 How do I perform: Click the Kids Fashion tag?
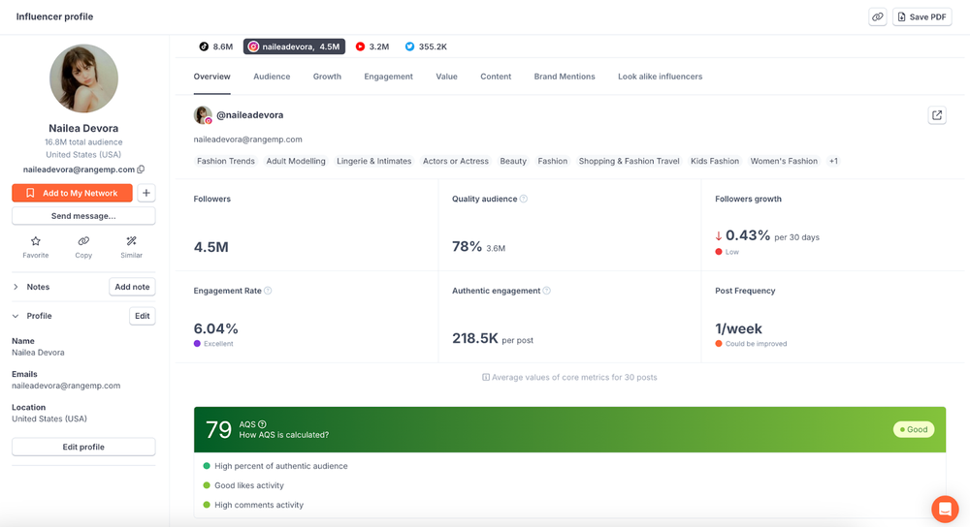pos(715,161)
